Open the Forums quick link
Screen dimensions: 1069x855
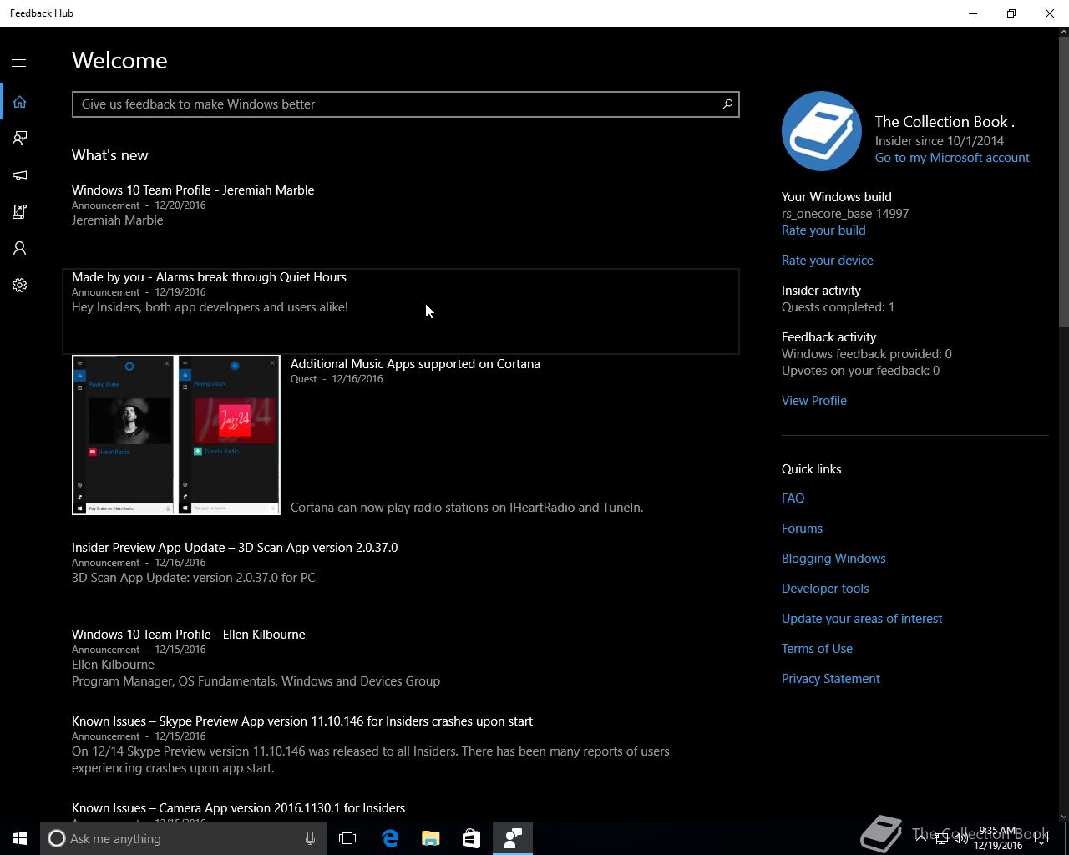tap(802, 529)
